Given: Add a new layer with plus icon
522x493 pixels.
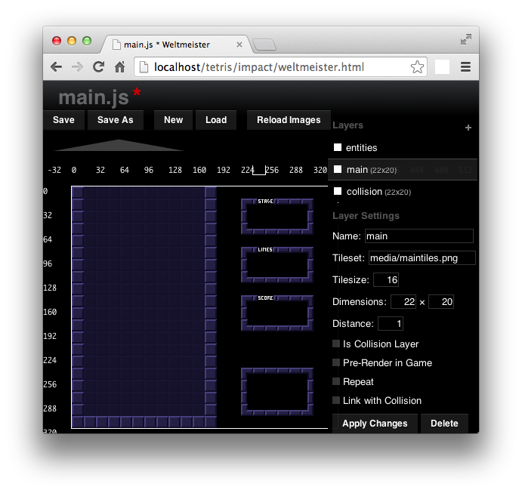Looking at the screenshot, I should coord(468,128).
